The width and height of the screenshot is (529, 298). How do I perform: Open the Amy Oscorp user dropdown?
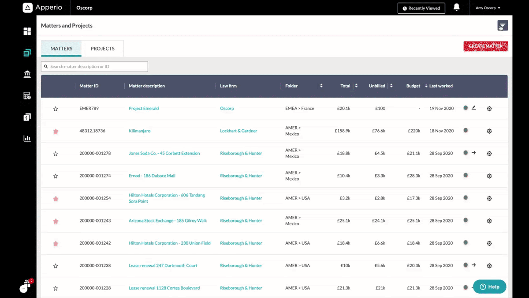point(488,8)
